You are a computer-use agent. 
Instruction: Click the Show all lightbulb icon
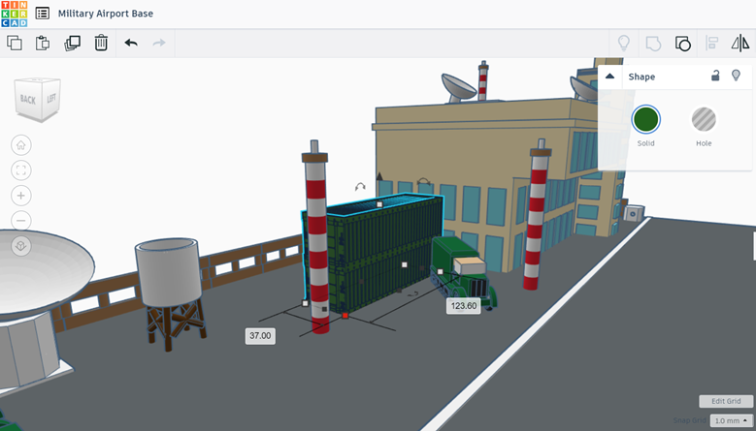pos(624,44)
